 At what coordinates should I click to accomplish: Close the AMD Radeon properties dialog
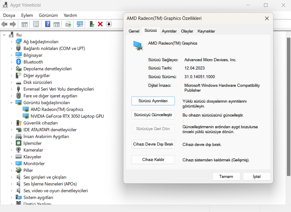click(x=267, y=18)
